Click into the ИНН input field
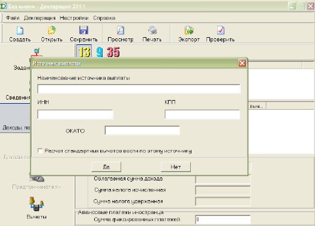315x226 pixels. [76, 114]
